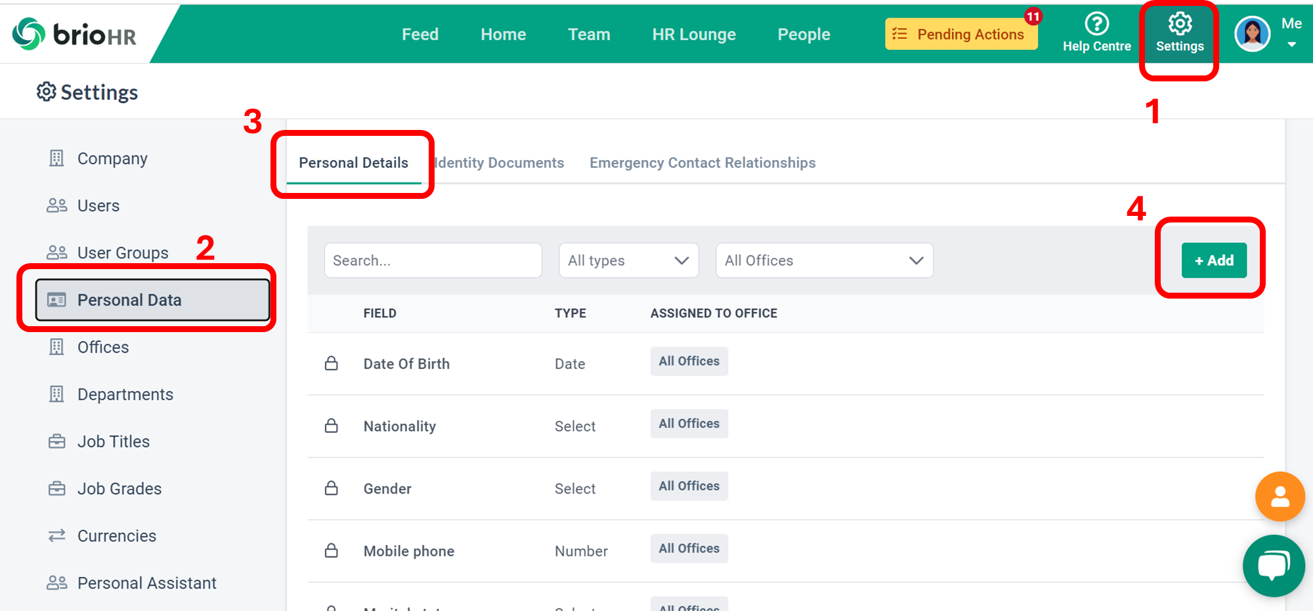Open Offices in the sidebar

103,347
